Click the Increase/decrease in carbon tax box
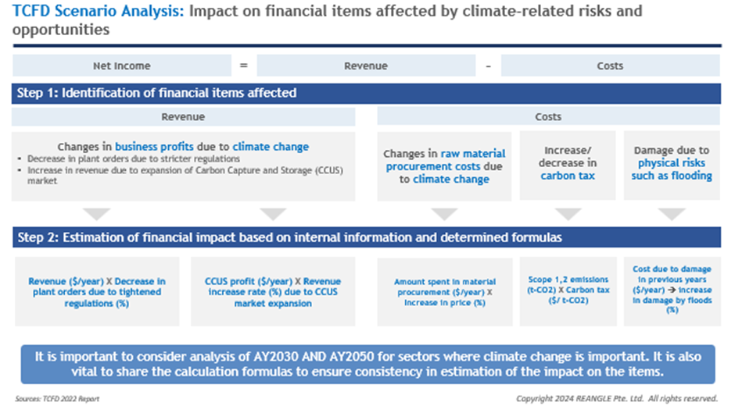 click(x=568, y=164)
